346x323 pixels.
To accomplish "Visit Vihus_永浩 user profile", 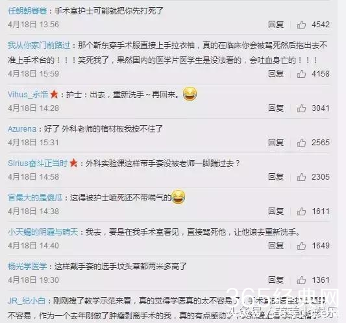I will (28, 94).
